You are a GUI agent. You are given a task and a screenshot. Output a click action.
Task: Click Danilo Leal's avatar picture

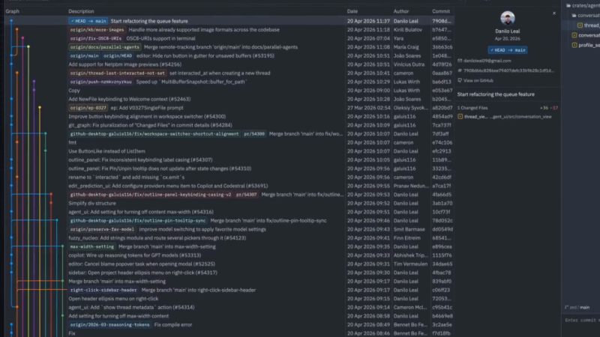pyautogui.click(x=508, y=18)
